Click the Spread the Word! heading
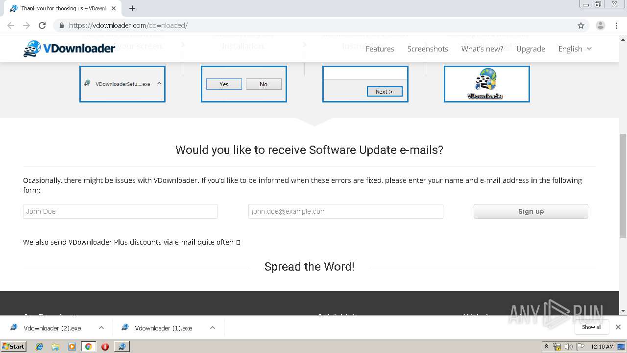The image size is (627, 353). pos(309,267)
